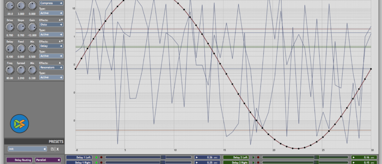
Task: Click Delay 2 Left red record dot
Action: [x=258, y=157]
